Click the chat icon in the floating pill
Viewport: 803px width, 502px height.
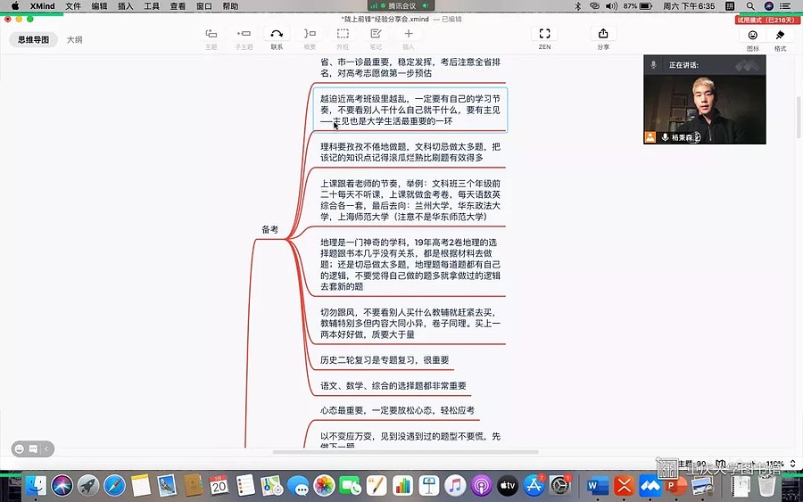tap(33, 449)
